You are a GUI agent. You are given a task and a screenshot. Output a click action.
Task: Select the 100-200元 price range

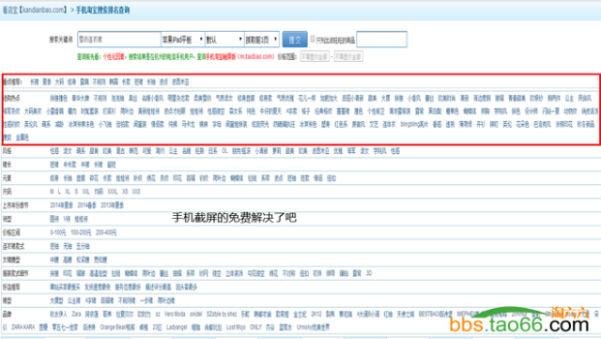click(81, 232)
